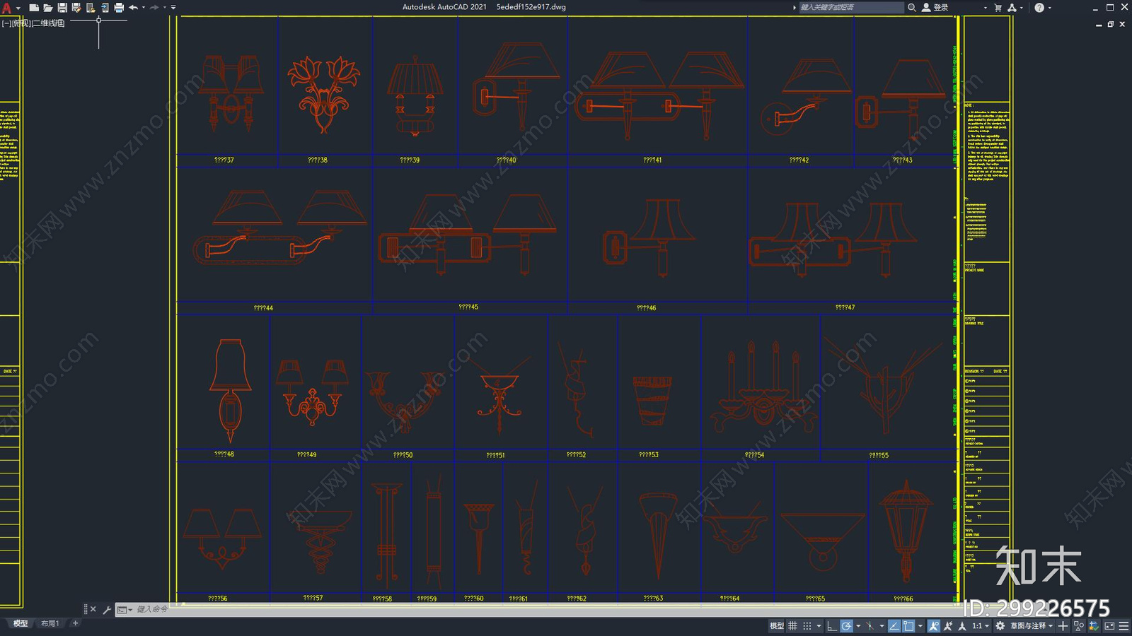Click the Plot printer icon
Screen dimensions: 1132x636
pyautogui.click(x=119, y=7)
